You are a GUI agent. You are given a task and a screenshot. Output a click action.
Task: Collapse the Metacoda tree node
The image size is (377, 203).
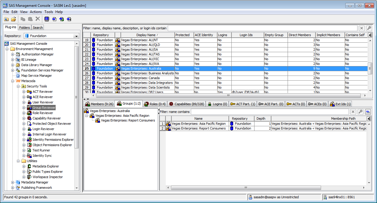[x=12, y=81]
